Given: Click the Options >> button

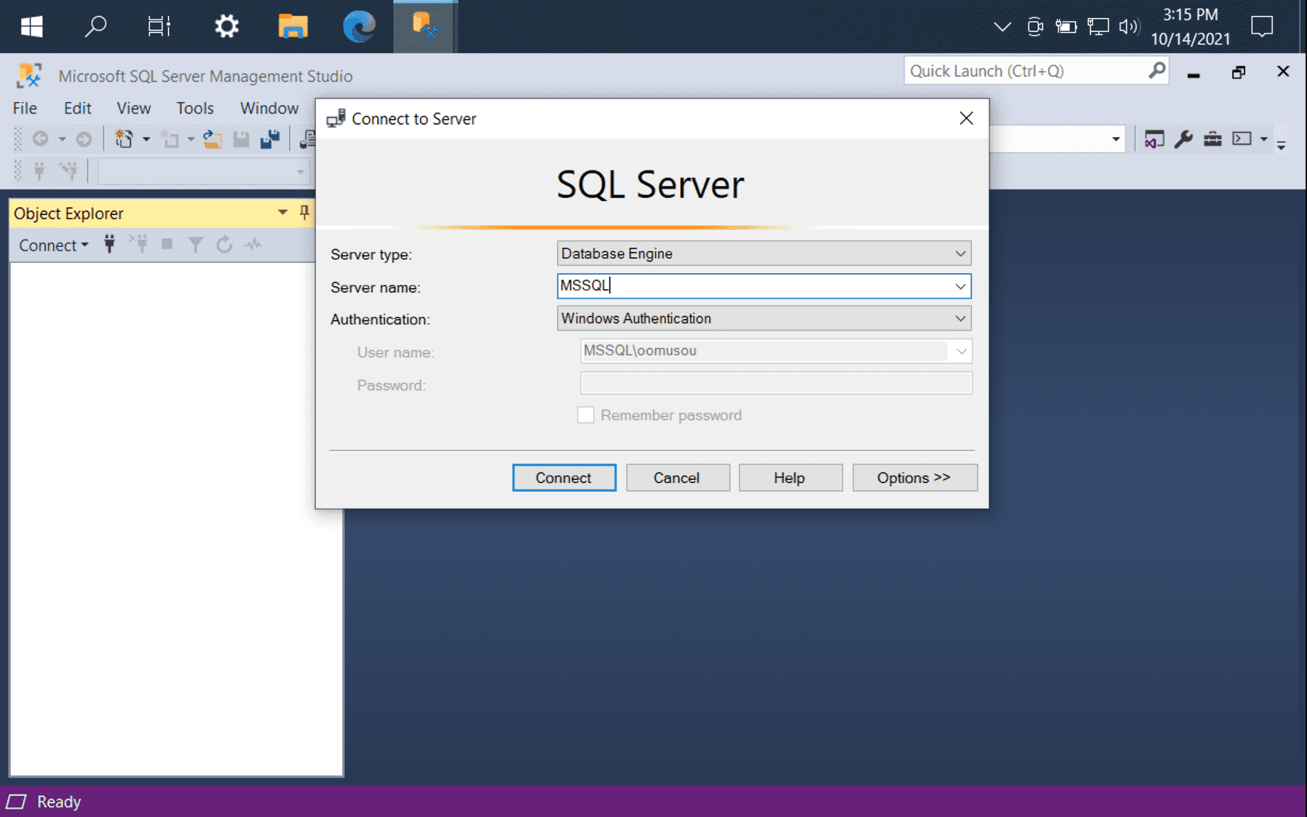Looking at the screenshot, I should coord(914,478).
